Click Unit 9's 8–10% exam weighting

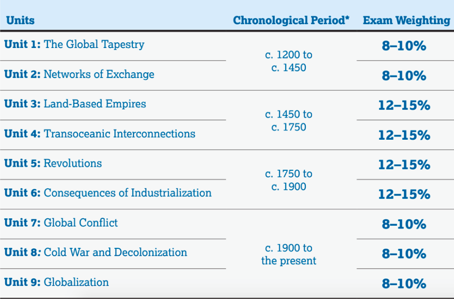coord(404,284)
